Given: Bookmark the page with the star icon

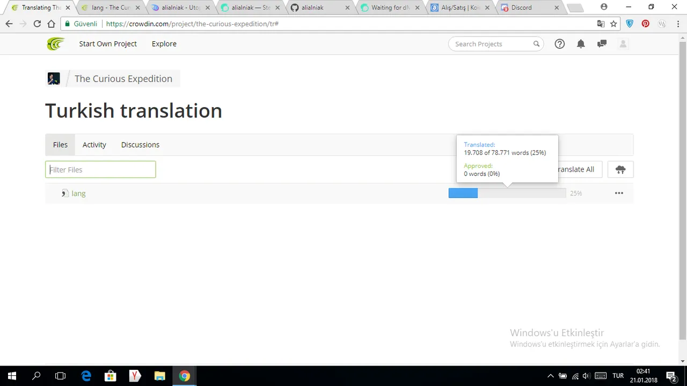Looking at the screenshot, I should 613,24.
